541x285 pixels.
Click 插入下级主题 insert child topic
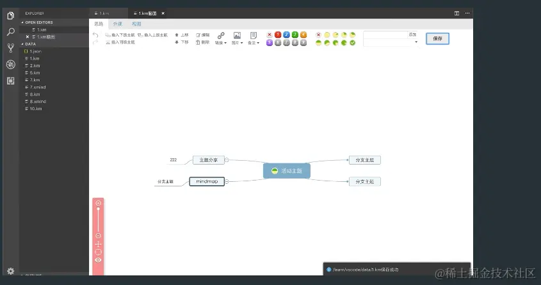pos(120,35)
